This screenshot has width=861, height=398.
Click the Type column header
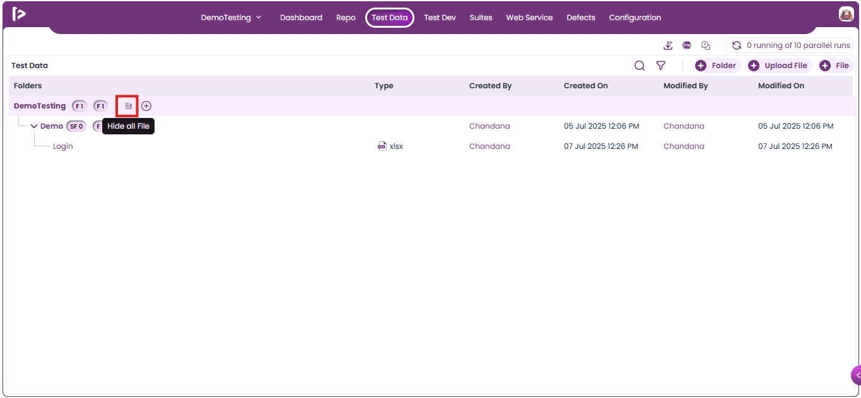384,86
